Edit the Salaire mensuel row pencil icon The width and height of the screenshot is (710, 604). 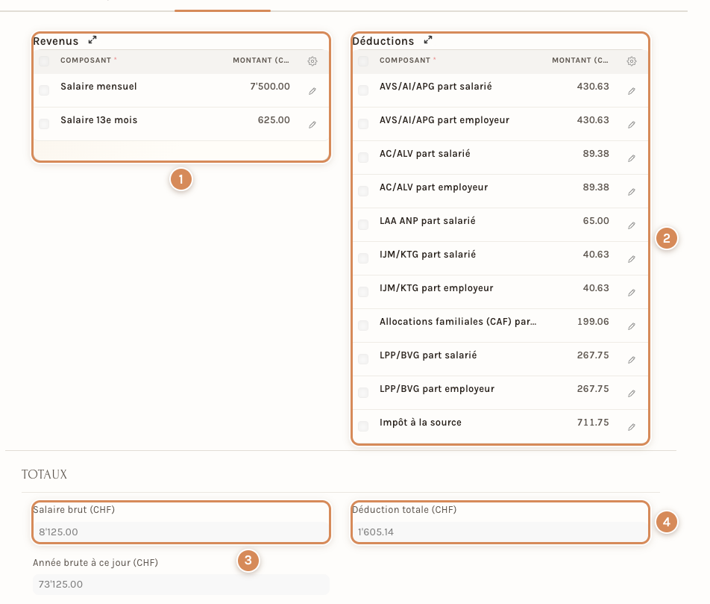click(312, 91)
